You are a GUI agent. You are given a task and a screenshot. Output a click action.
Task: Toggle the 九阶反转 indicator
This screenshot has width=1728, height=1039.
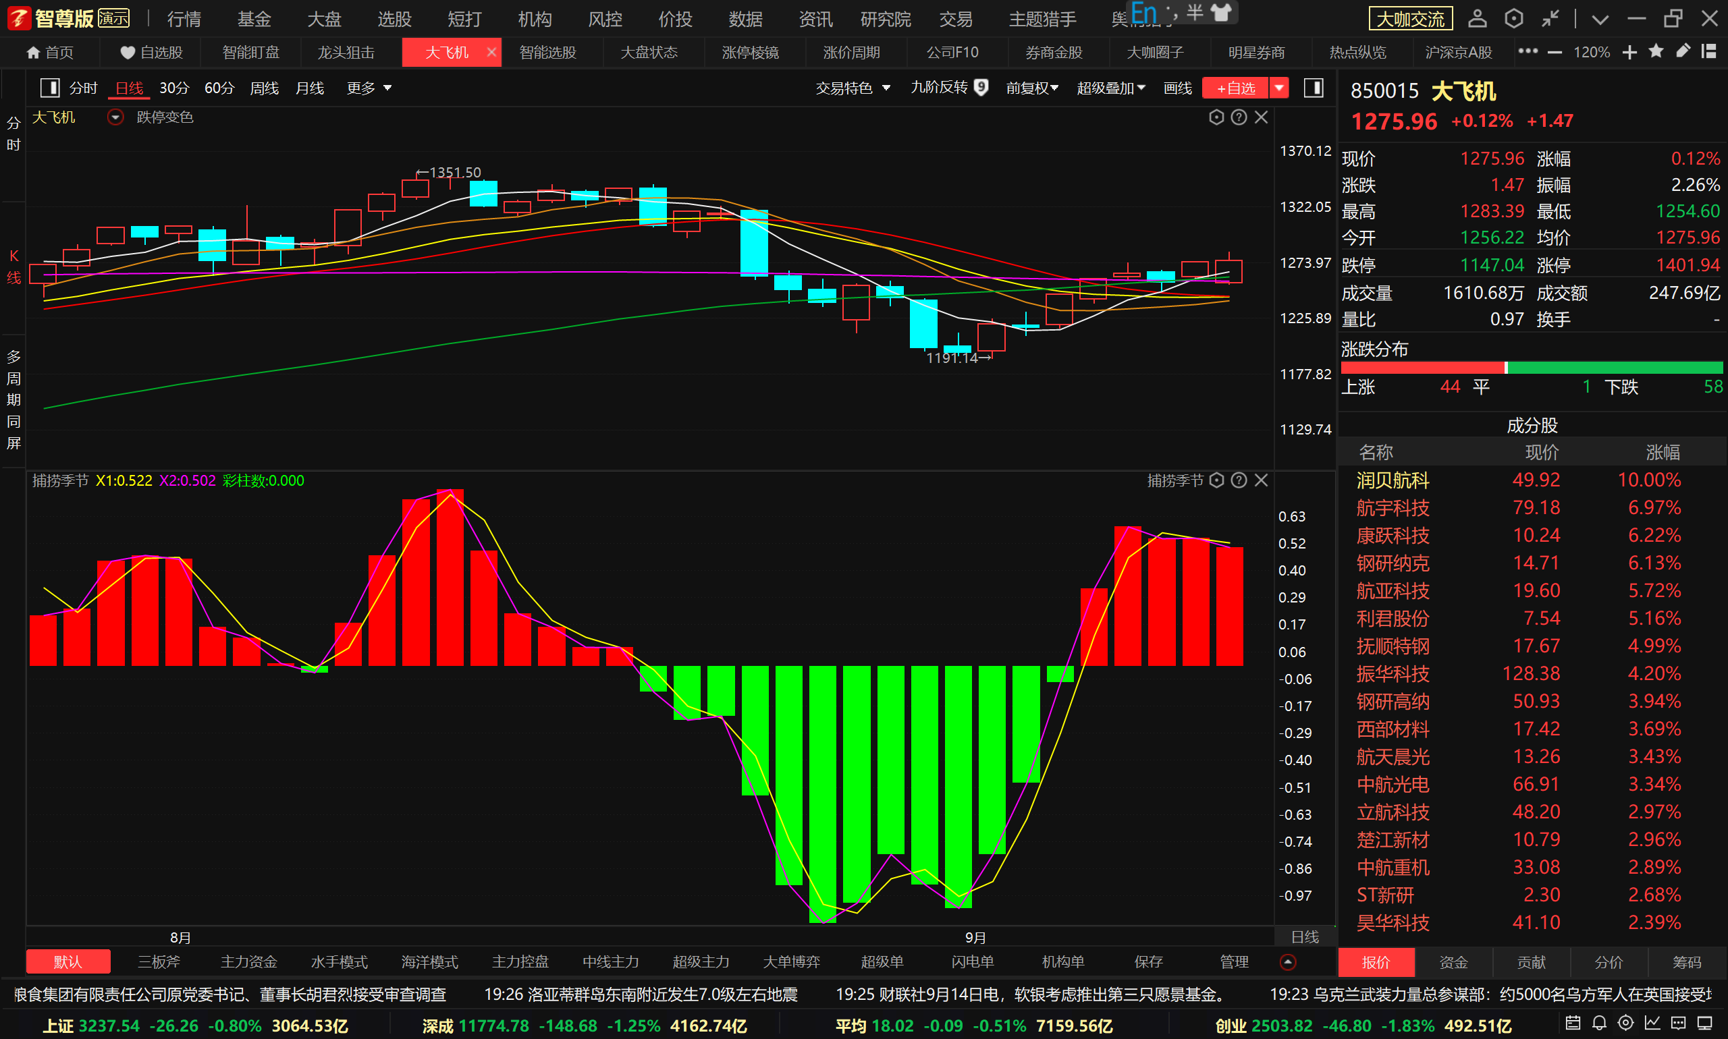pos(948,88)
